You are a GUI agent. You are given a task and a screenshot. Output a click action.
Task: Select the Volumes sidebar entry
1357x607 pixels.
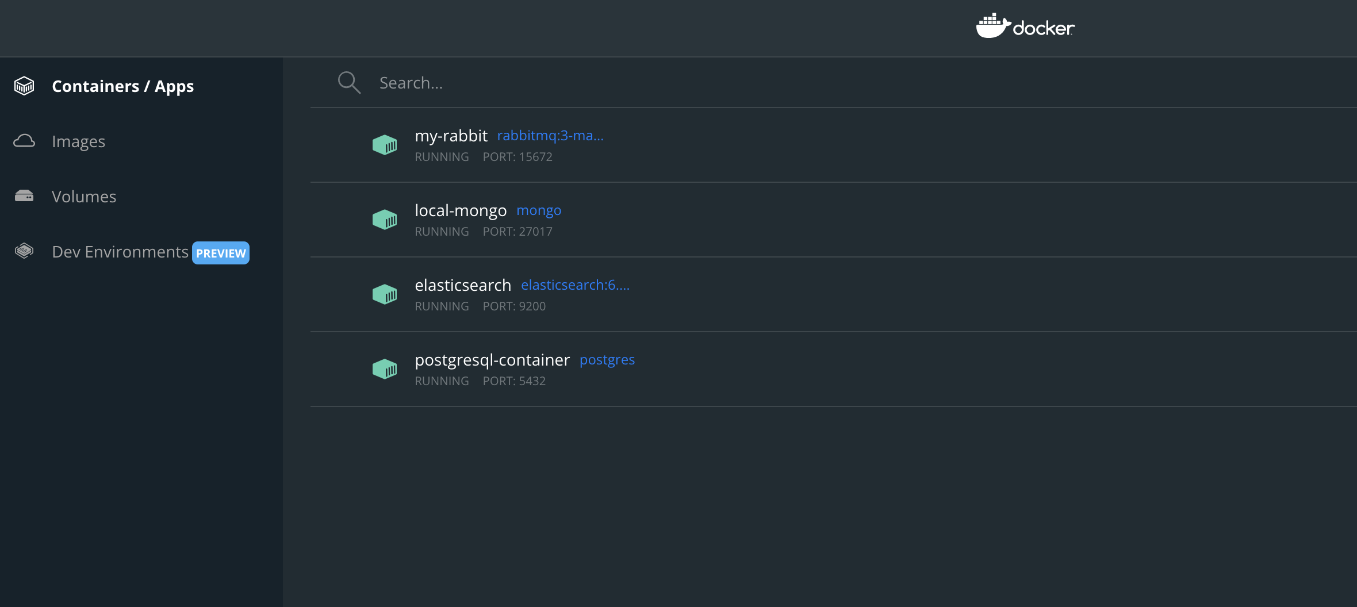[x=84, y=196]
